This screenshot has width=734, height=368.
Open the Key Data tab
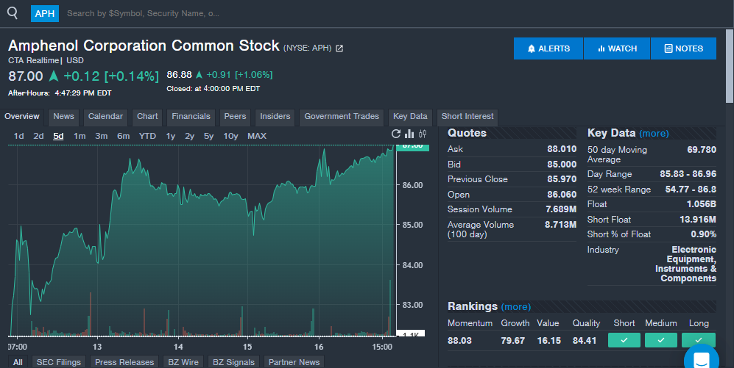(x=410, y=117)
